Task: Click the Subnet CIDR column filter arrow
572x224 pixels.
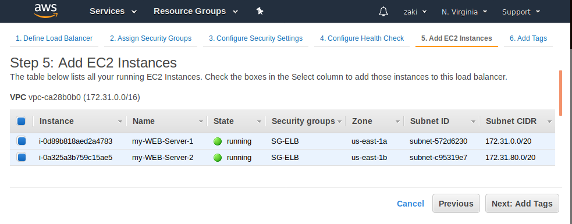Action: tap(549, 122)
